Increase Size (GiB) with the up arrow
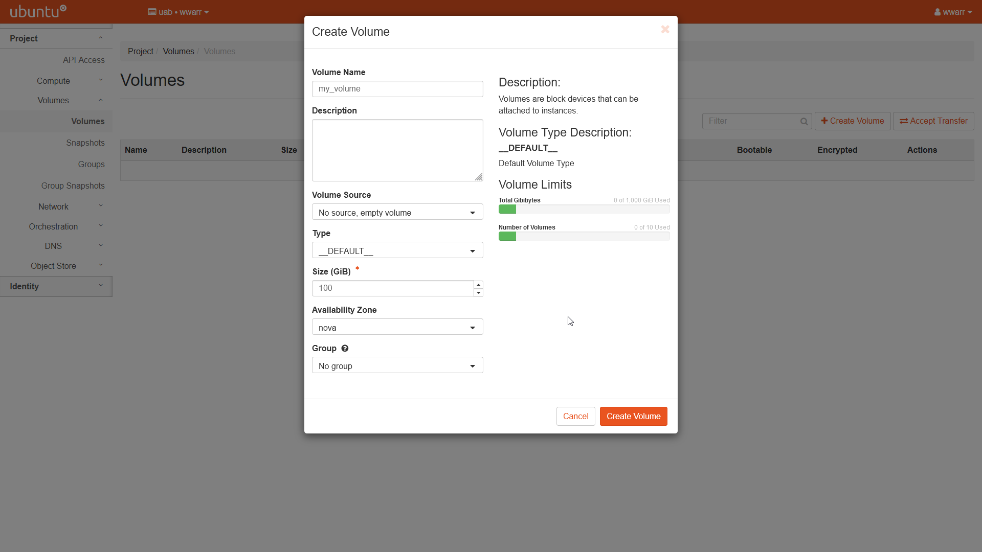The height and width of the screenshot is (552, 982). [x=478, y=285]
